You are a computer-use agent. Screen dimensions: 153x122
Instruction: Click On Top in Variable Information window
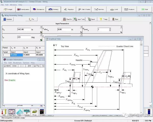click(x=37, y=66)
